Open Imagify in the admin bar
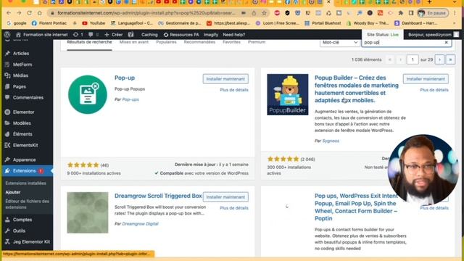464x261 pixels. (211, 35)
